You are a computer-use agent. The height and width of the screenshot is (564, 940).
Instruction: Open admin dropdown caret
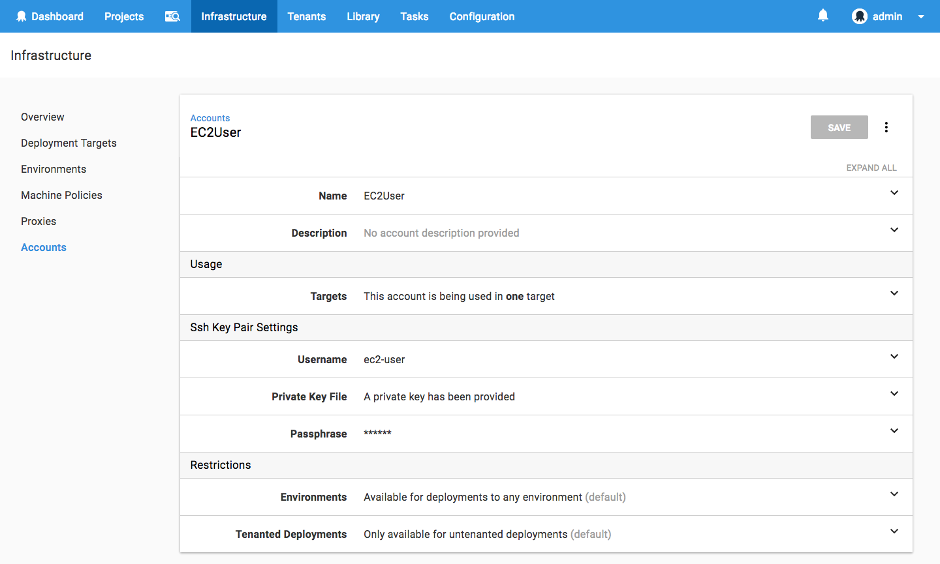point(921,17)
